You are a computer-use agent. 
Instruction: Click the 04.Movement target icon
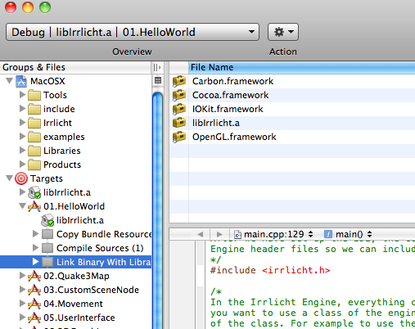click(34, 304)
